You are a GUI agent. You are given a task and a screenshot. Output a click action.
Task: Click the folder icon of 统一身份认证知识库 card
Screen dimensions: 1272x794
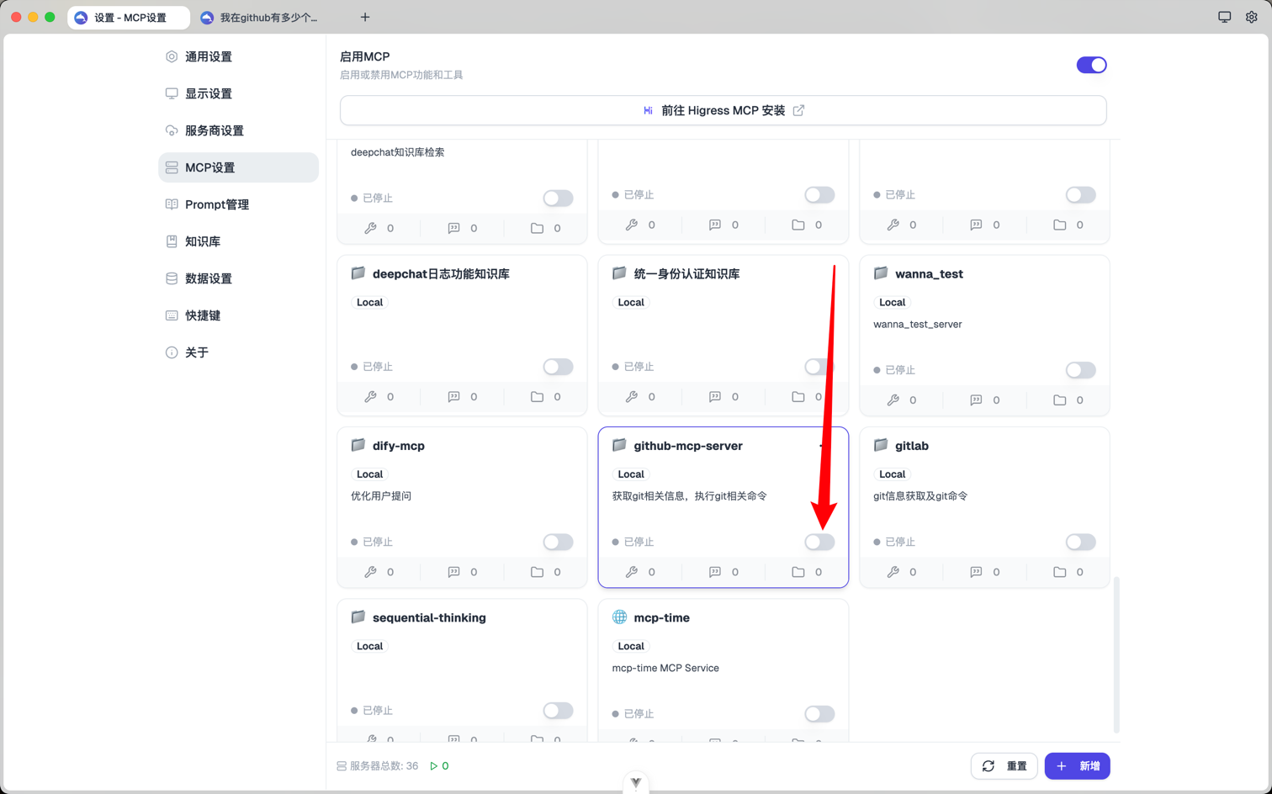(619, 273)
